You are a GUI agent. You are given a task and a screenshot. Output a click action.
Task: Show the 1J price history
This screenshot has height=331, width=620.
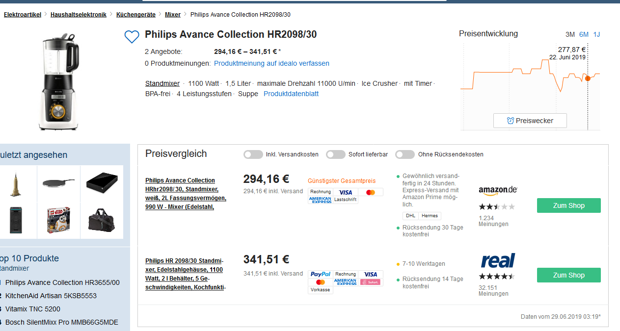pyautogui.click(x=596, y=34)
